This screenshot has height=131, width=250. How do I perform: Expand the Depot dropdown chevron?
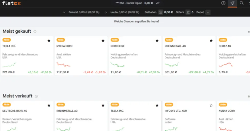(208, 12)
